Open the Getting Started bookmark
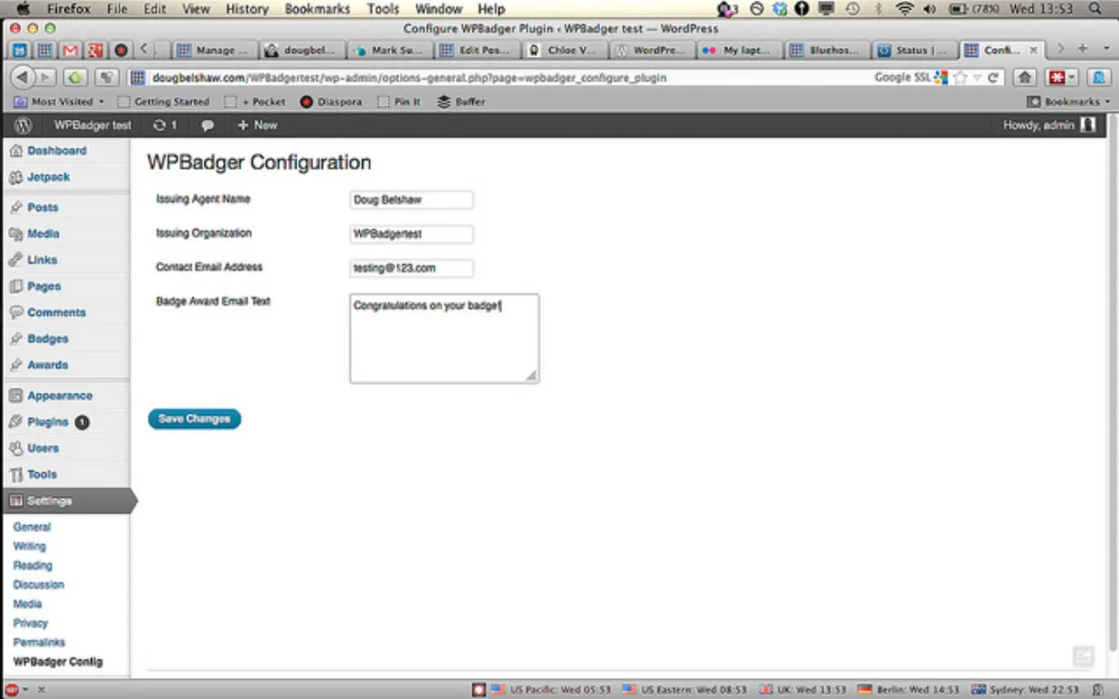Viewport: 1119px width, 699px height. 164,102
